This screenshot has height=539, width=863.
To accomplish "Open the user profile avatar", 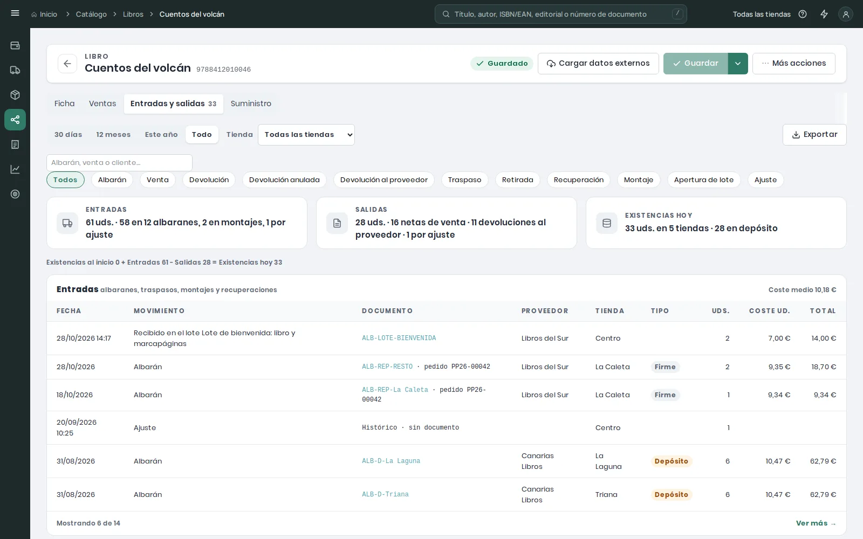I will click(x=846, y=14).
